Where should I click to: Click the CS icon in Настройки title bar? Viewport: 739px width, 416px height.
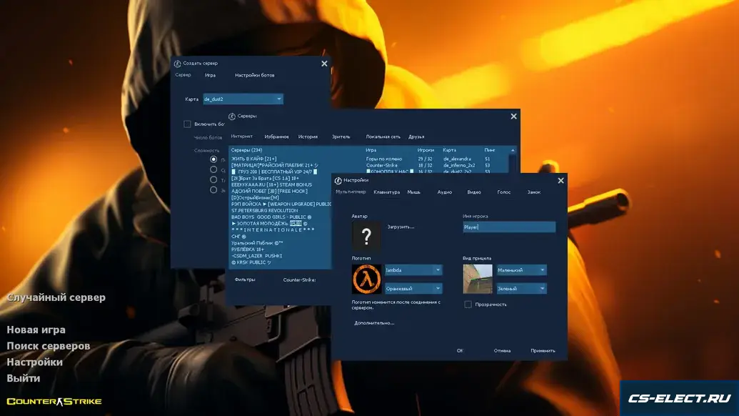tap(338, 180)
